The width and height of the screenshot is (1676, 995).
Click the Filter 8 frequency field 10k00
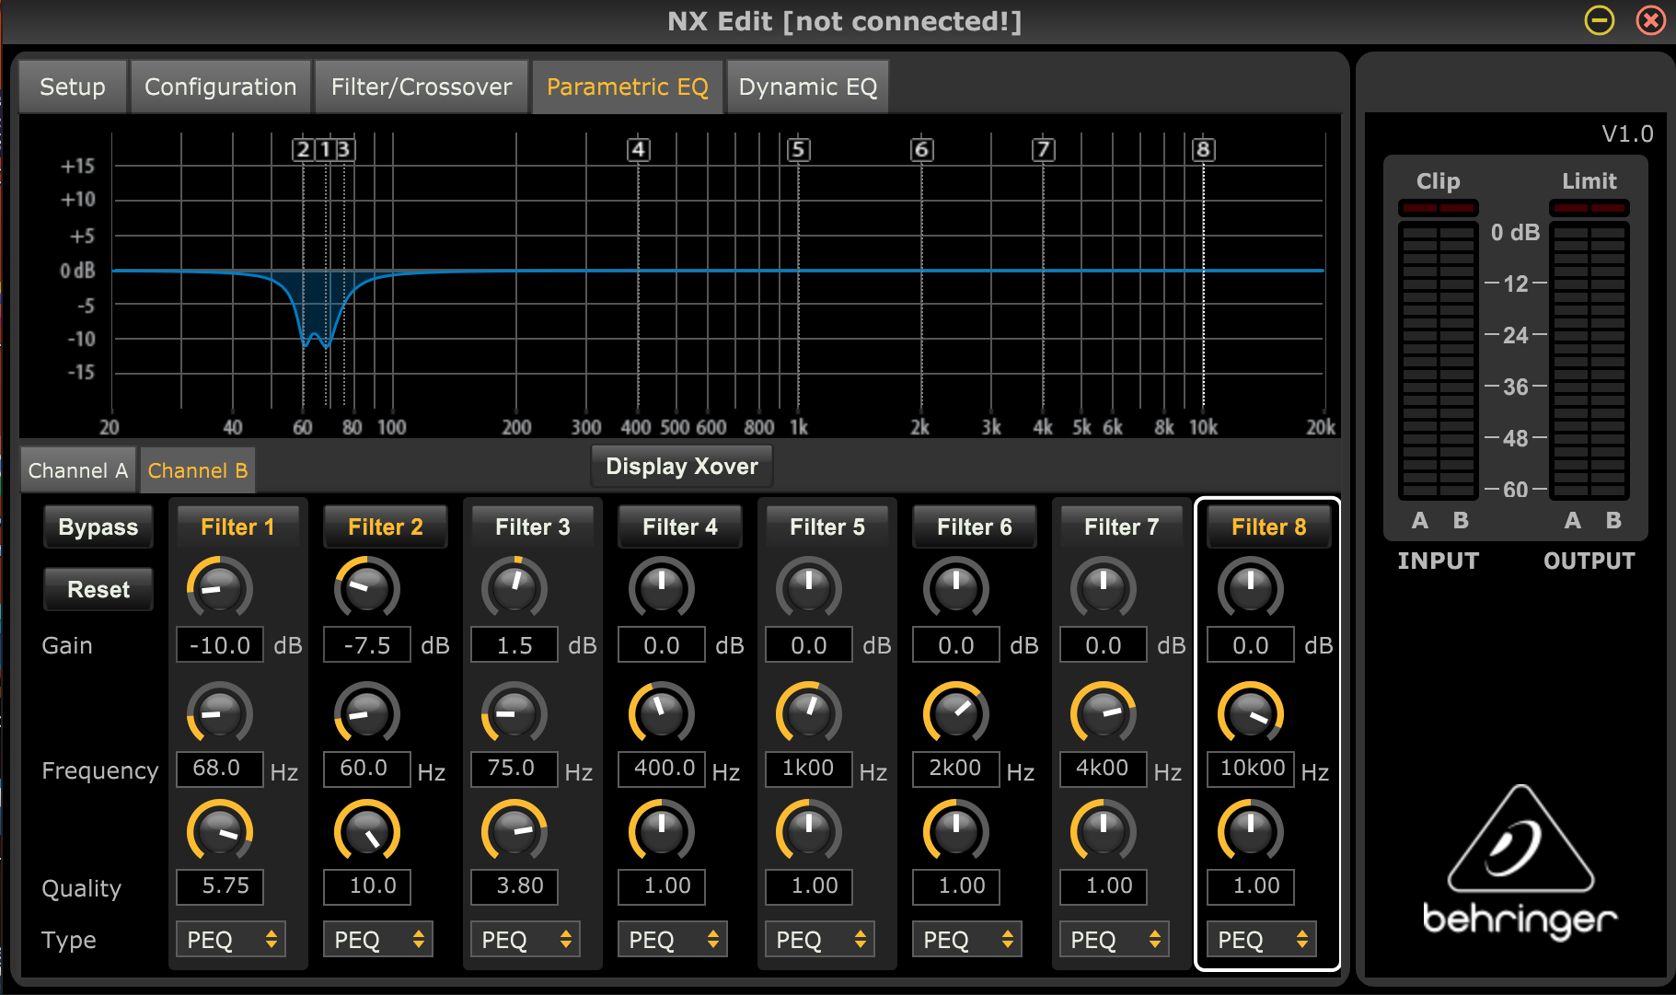pos(1251,769)
